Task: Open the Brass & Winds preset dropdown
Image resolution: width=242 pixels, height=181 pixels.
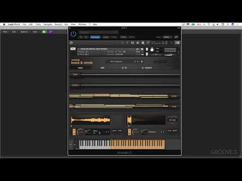Action: [x=119, y=62]
